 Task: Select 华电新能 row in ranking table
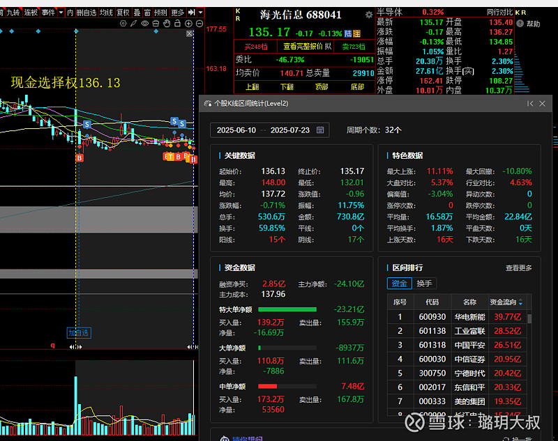pyautogui.click(x=458, y=316)
